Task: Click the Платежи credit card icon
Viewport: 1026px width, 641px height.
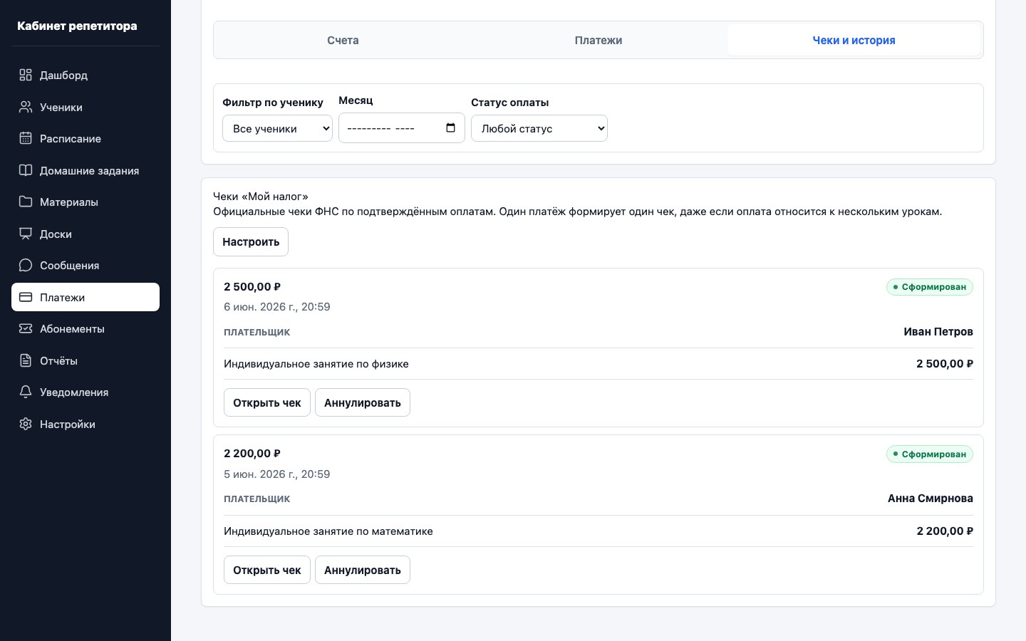Action: click(x=26, y=297)
